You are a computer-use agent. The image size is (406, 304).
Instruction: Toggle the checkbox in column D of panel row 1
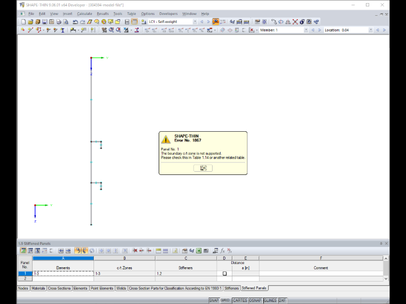[x=224, y=274]
